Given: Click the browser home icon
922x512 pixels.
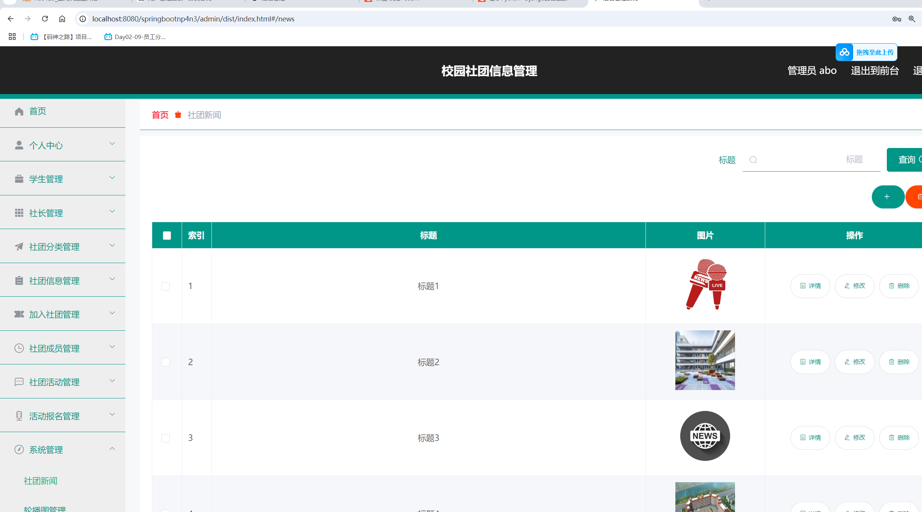Looking at the screenshot, I should pos(62,19).
